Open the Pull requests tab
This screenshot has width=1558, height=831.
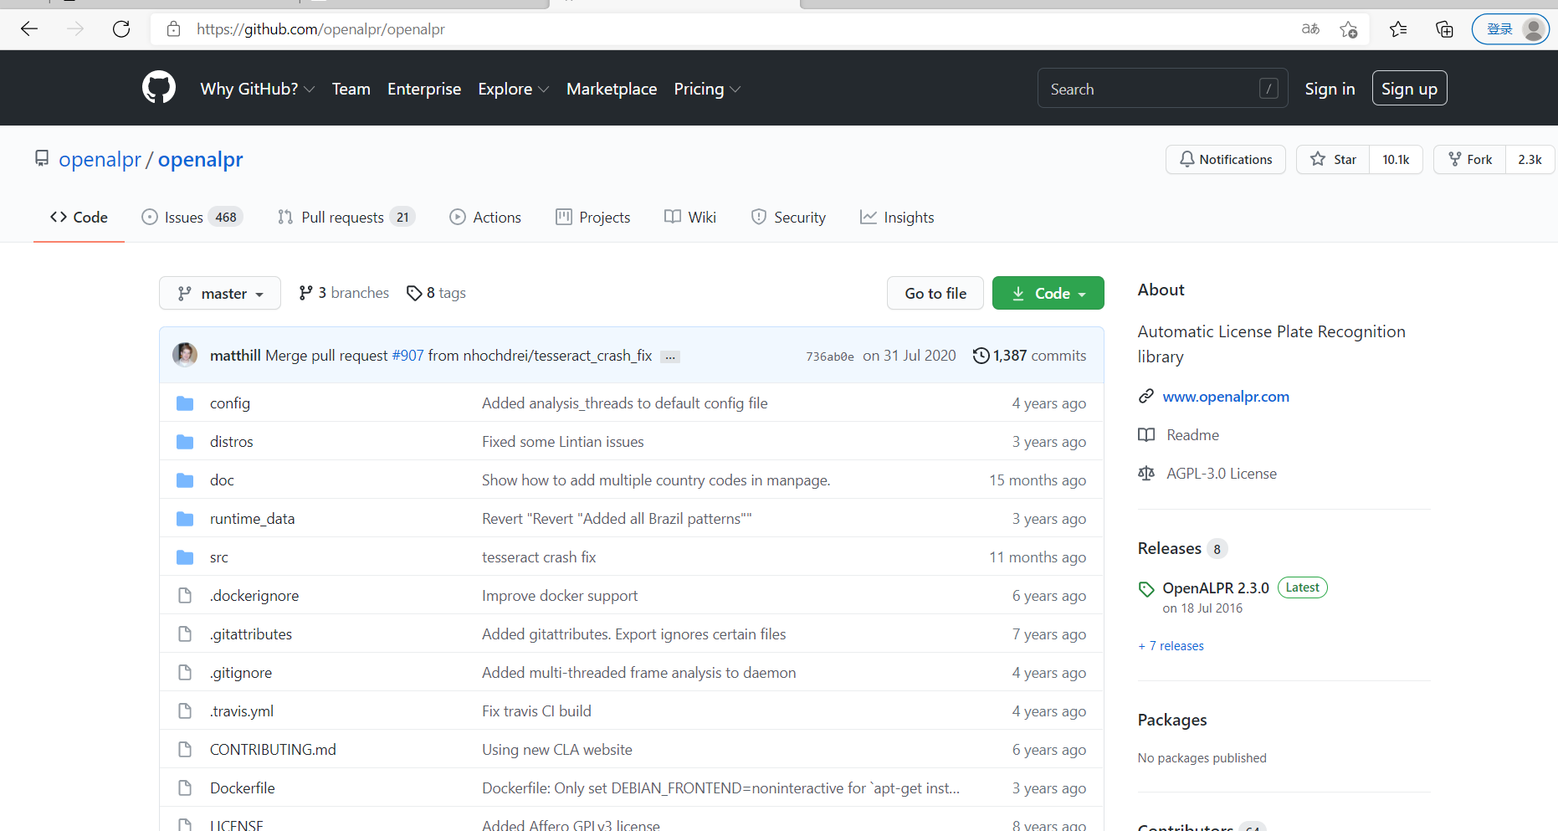click(343, 218)
